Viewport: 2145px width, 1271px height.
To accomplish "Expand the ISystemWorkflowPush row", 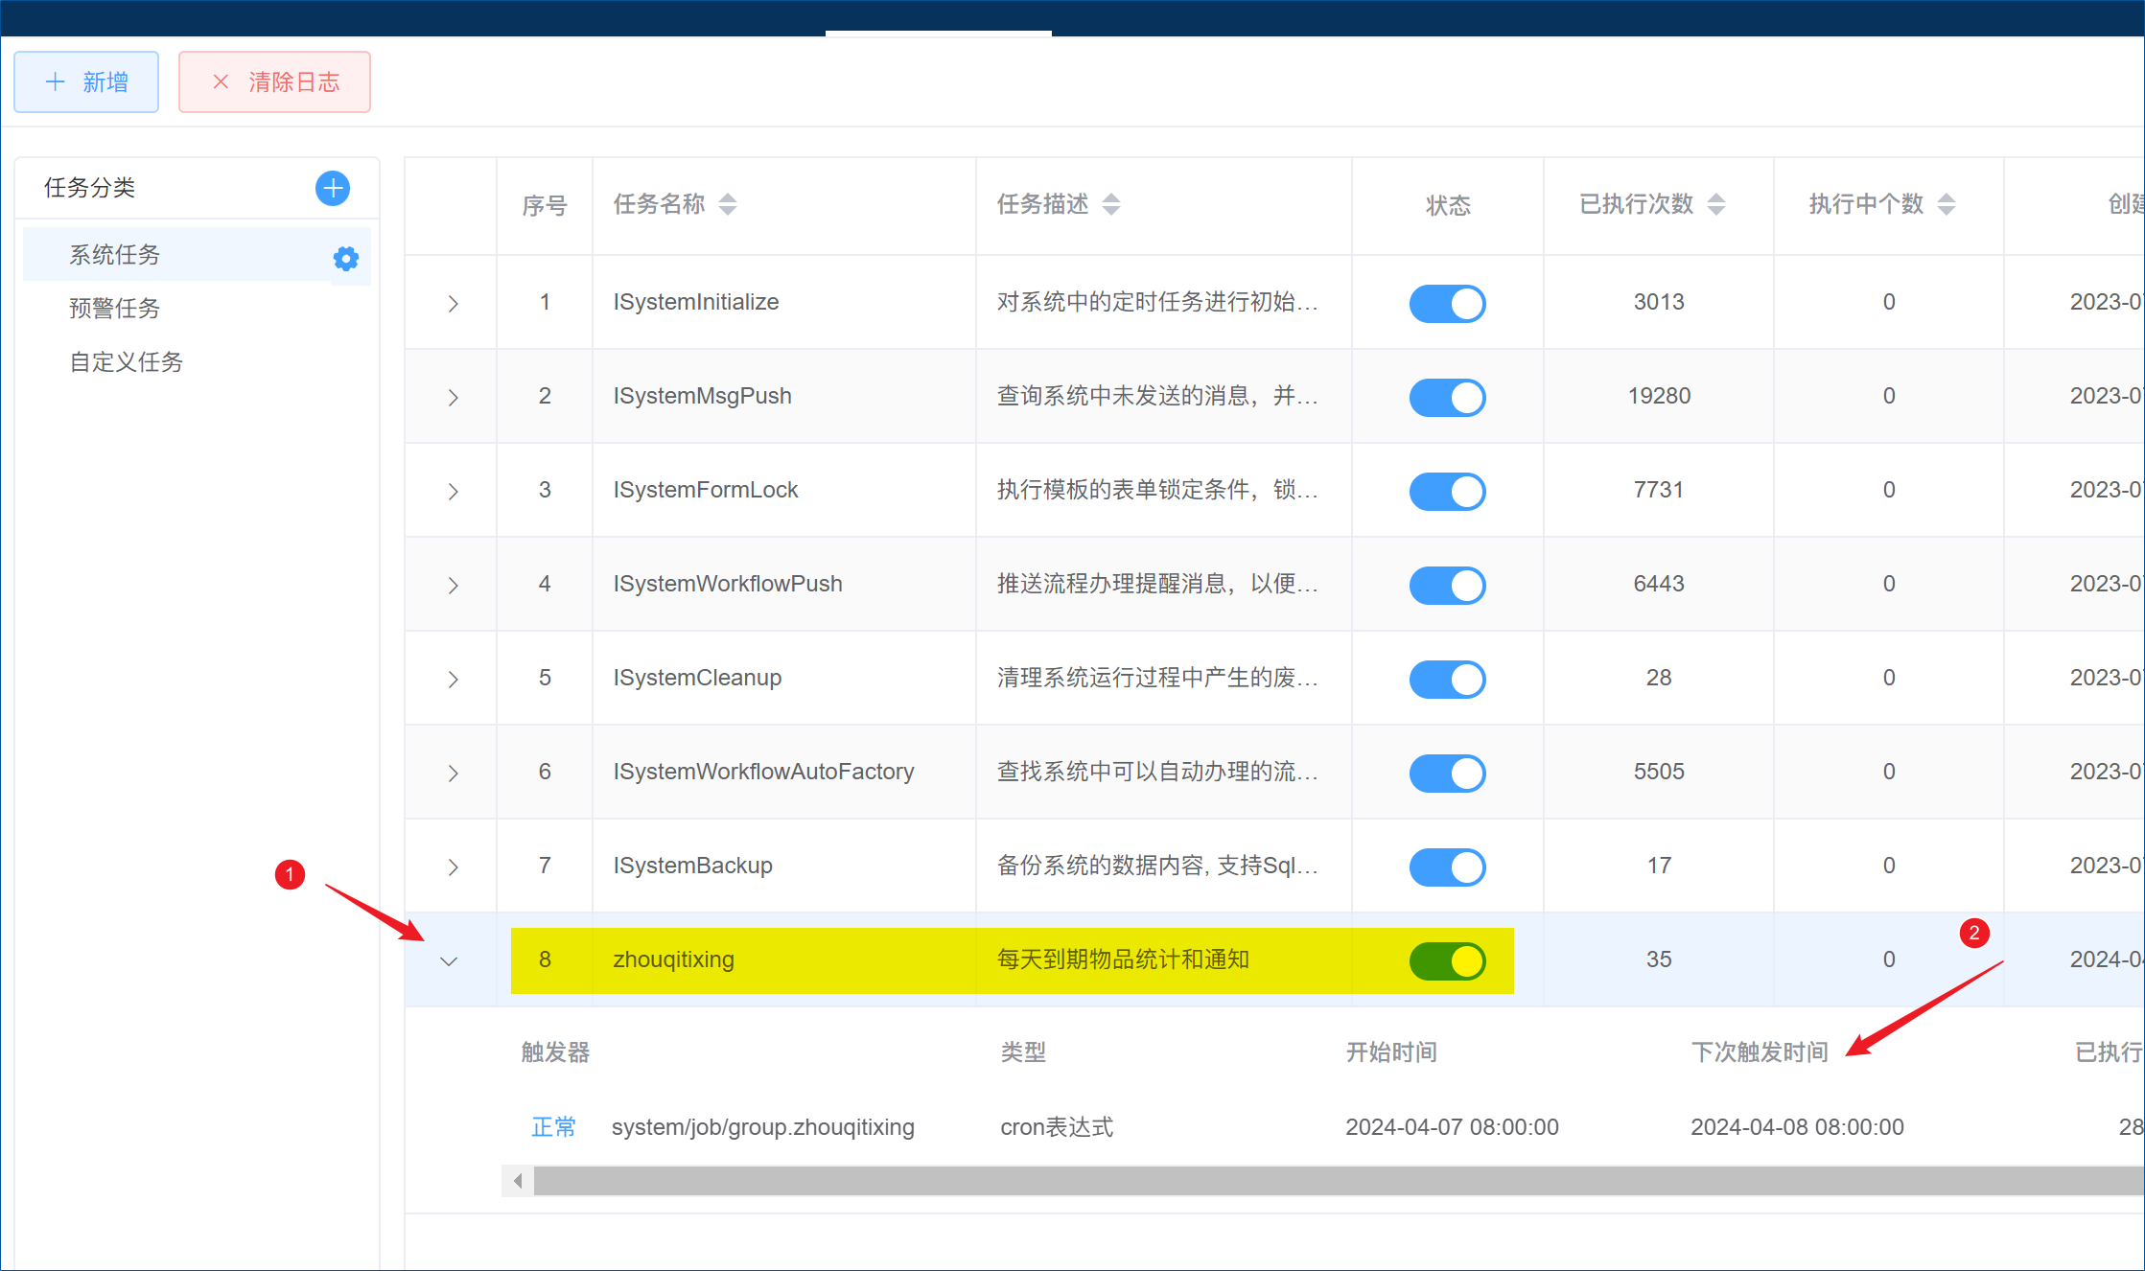I will click(453, 585).
